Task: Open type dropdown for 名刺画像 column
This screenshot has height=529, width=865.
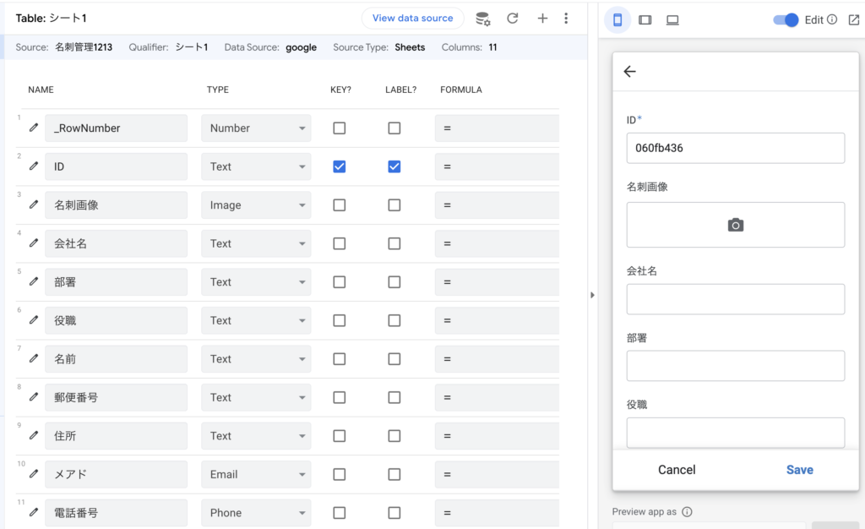Action: point(256,205)
